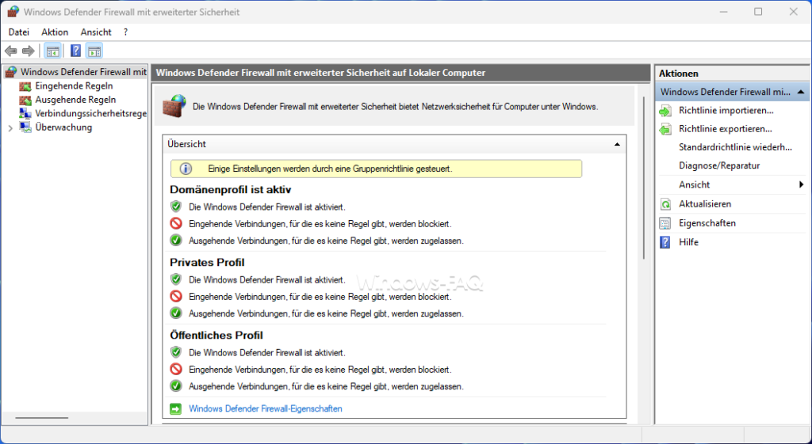Click the root Firewall node icon in tree
The image size is (812, 444).
tap(11, 72)
